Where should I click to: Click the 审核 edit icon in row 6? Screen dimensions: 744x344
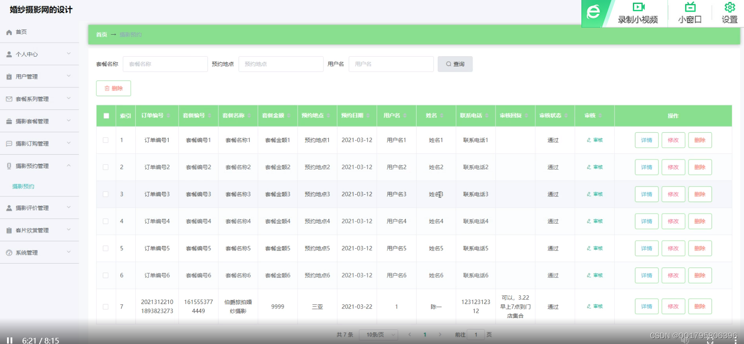coord(589,275)
